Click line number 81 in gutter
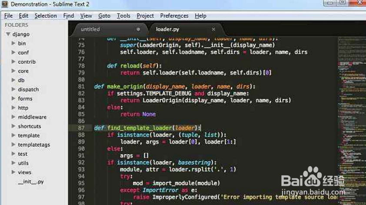 [x=81, y=87]
